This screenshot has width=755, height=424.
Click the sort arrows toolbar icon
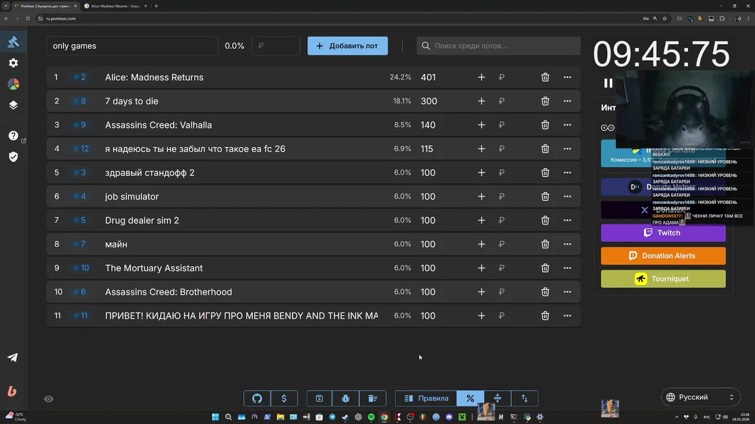[524, 398]
